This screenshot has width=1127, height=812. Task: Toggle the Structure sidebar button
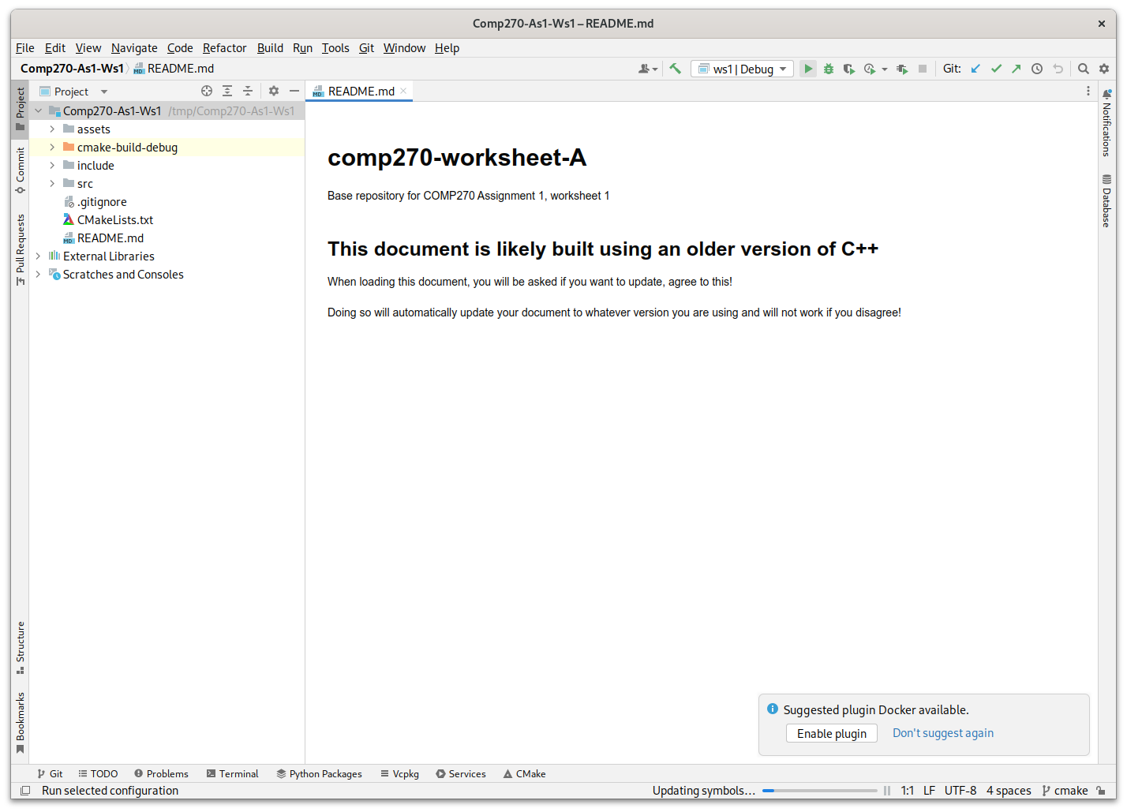[x=20, y=648]
